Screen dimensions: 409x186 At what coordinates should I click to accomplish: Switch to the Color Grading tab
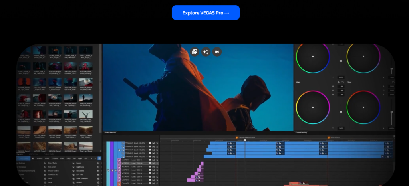(x=301, y=132)
